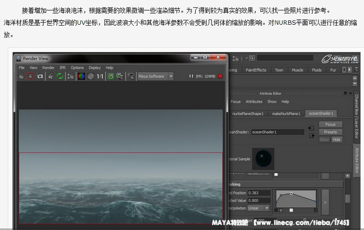Click render settings icon on Maya status line
The width and height of the screenshot is (364, 230).
(x=235, y=59)
